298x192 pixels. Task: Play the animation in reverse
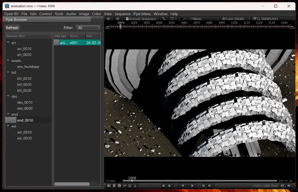pyautogui.click(x=183, y=186)
